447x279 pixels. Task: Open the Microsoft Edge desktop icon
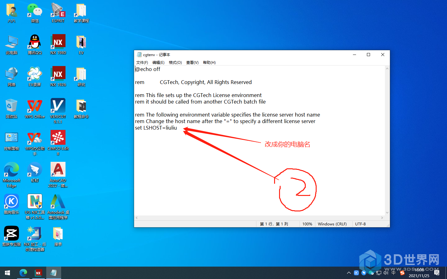11,175
